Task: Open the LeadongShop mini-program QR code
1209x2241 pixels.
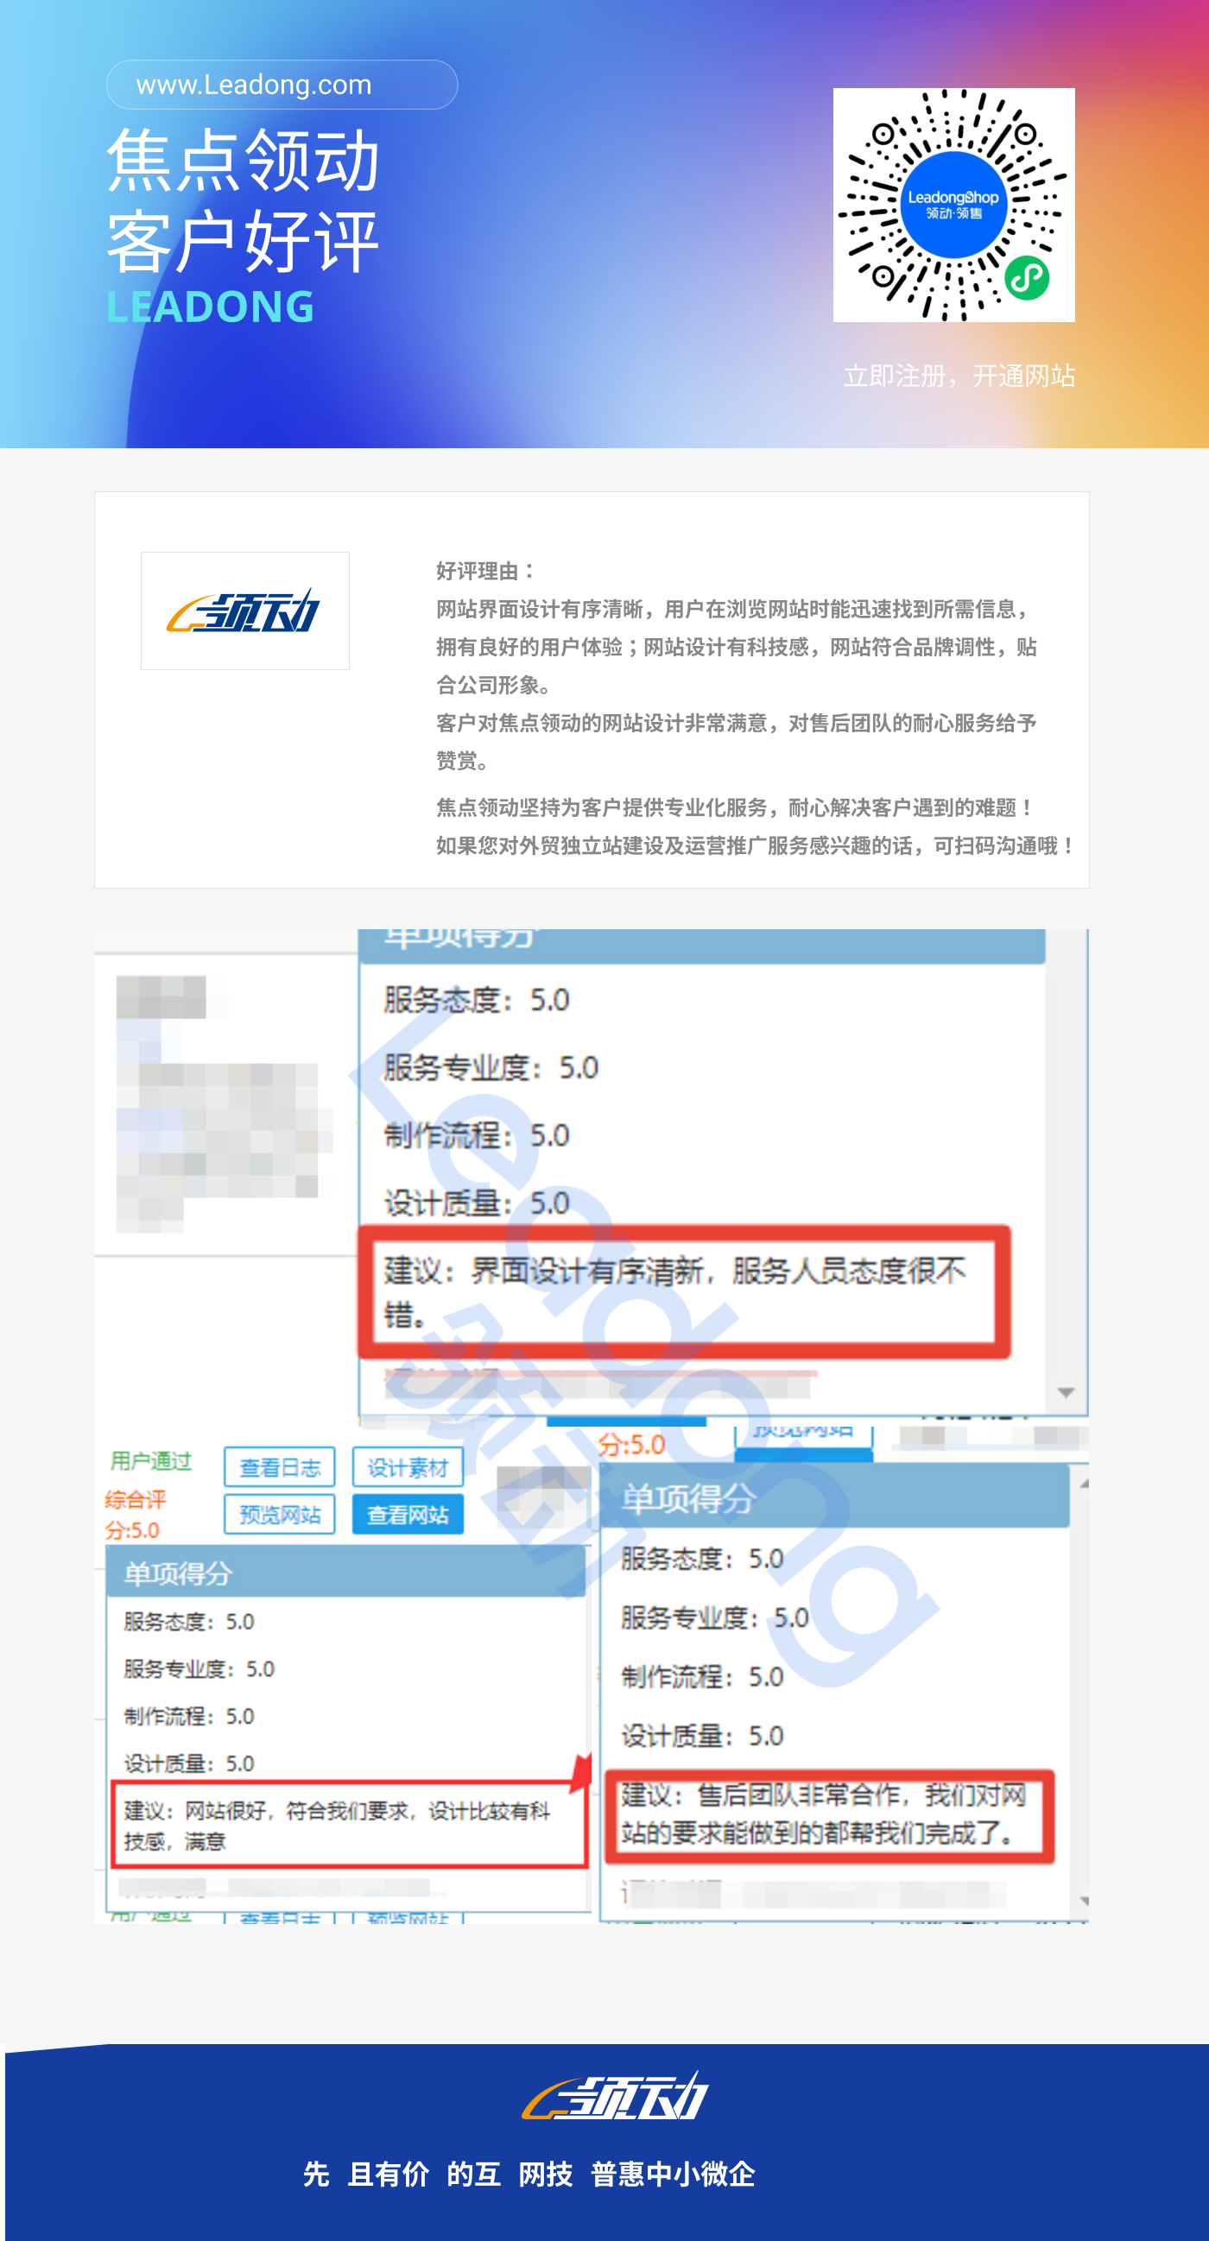Action: [953, 205]
